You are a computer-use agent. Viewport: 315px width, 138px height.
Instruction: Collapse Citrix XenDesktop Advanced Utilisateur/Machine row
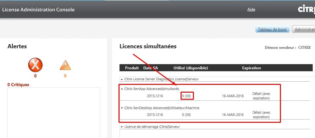[x=122, y=108]
